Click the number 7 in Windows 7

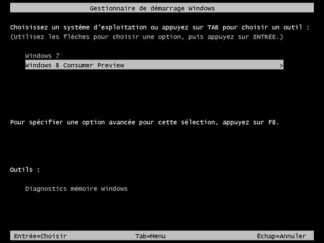[58, 56]
